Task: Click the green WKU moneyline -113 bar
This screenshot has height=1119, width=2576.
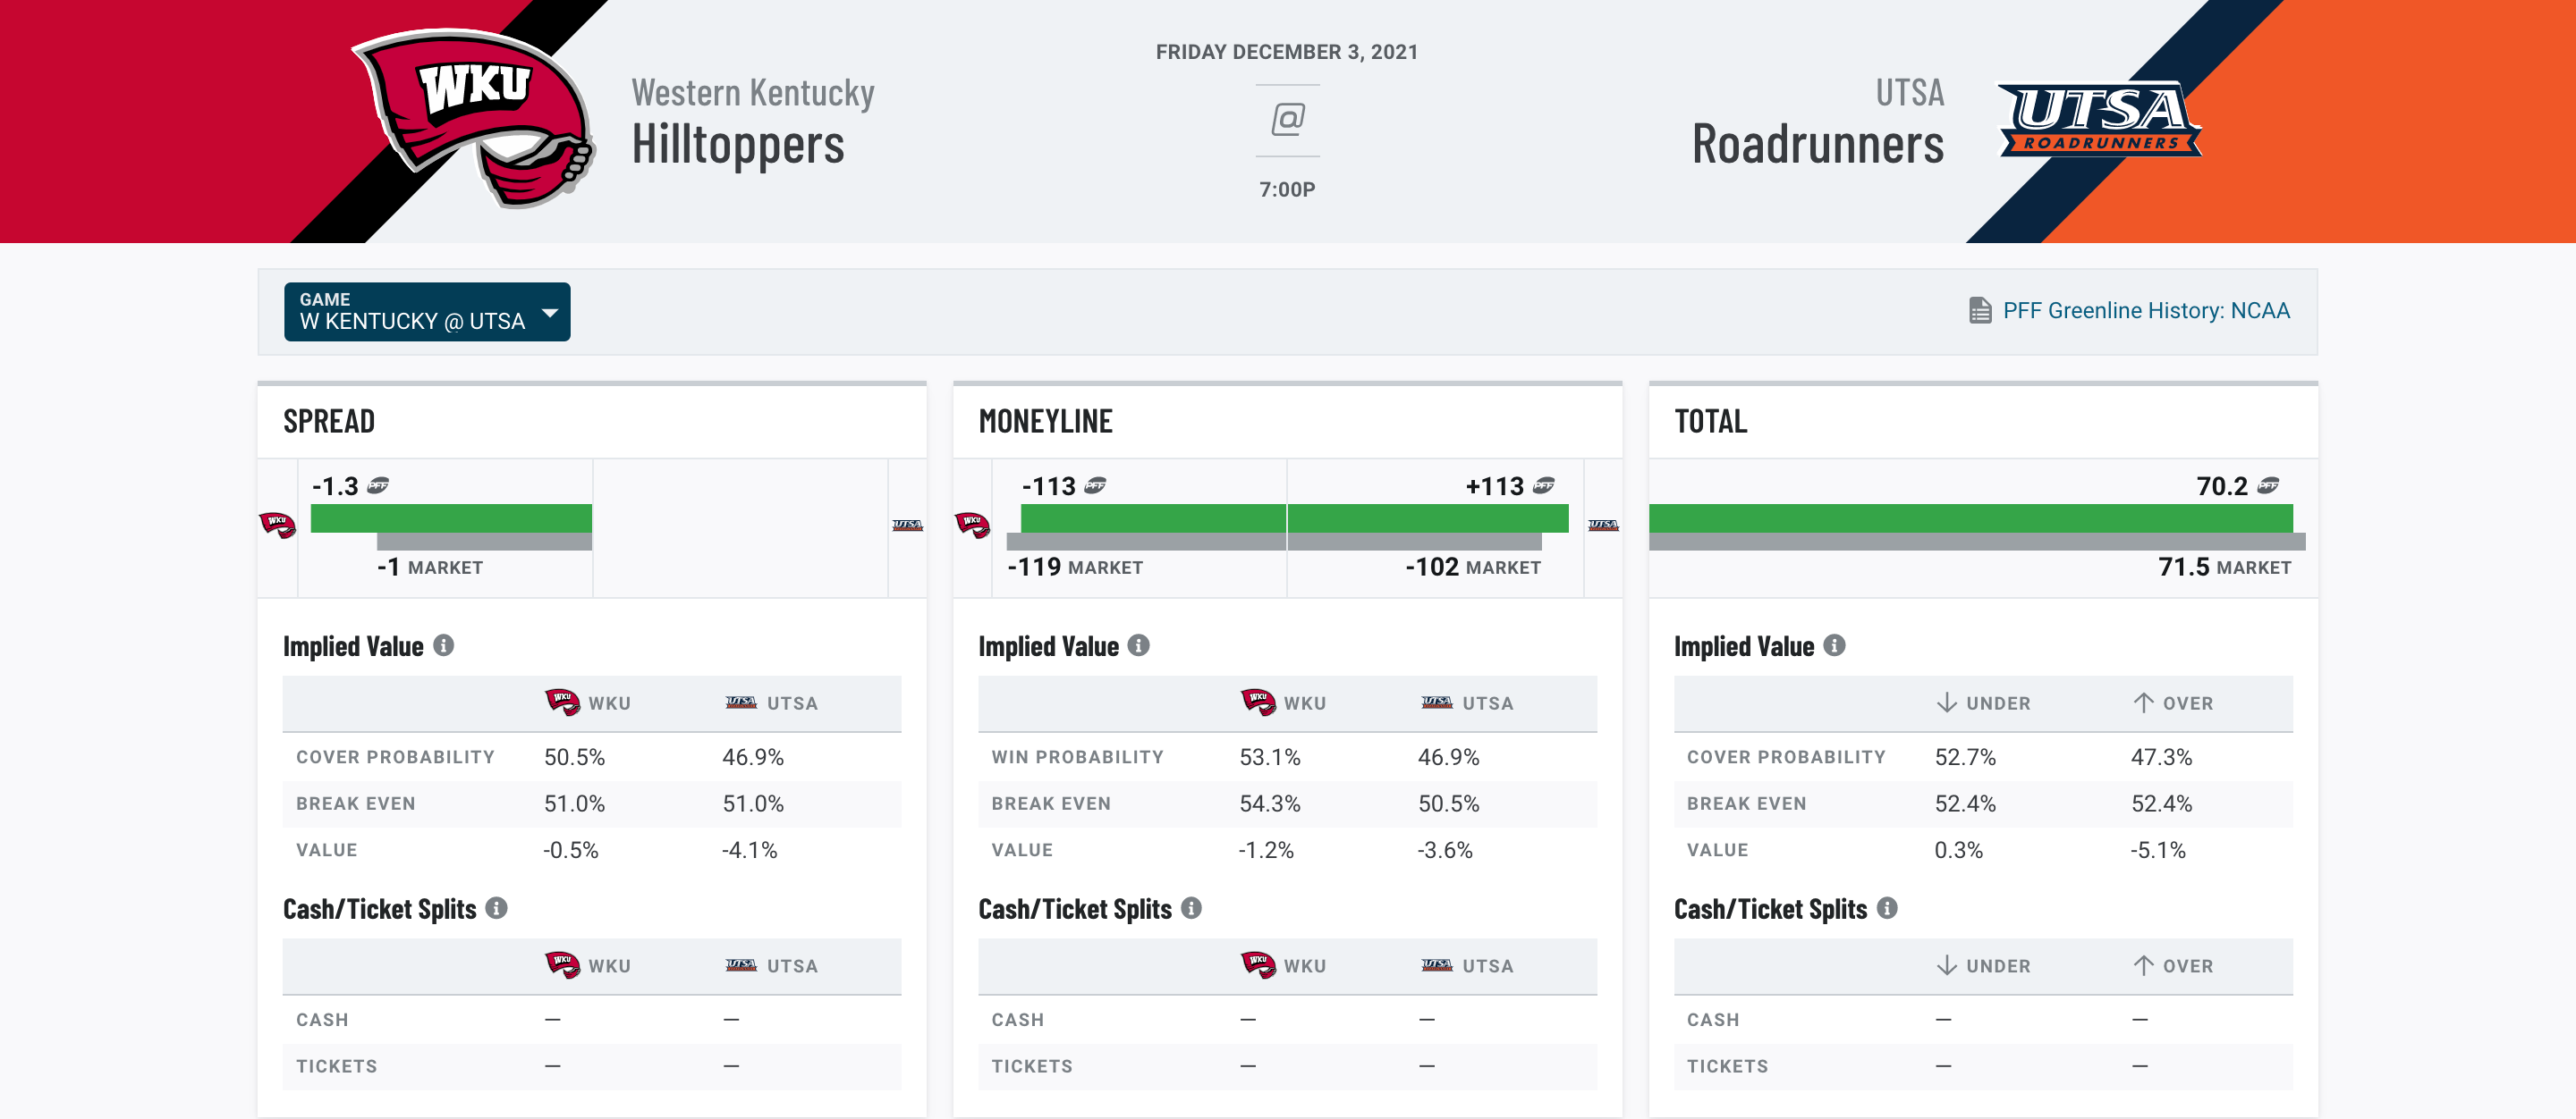Action: point(1153,518)
